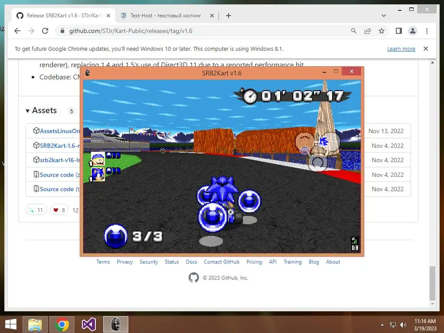Toggle the Chrome side panel icon
Image resolution: width=444 pixels, height=333 pixels.
click(399, 31)
